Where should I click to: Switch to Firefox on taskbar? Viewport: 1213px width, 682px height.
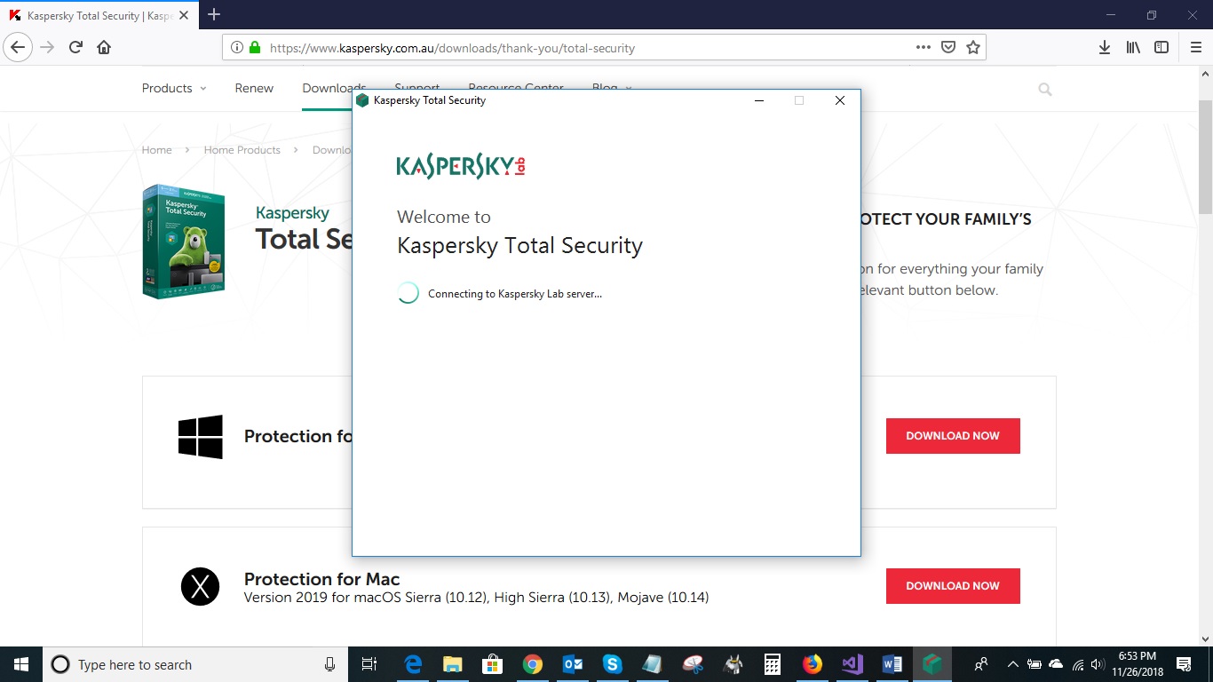(813, 664)
